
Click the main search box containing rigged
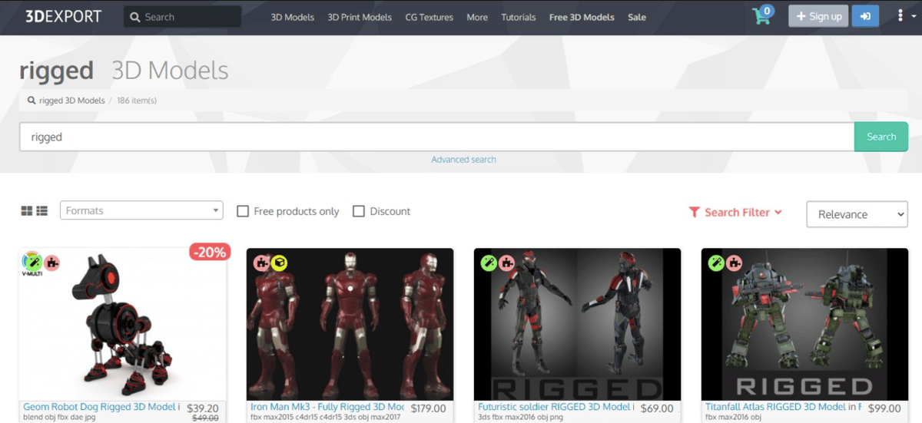tap(436, 137)
